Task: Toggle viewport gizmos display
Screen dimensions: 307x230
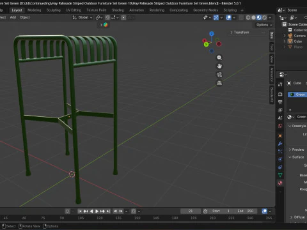Action: coord(216,17)
